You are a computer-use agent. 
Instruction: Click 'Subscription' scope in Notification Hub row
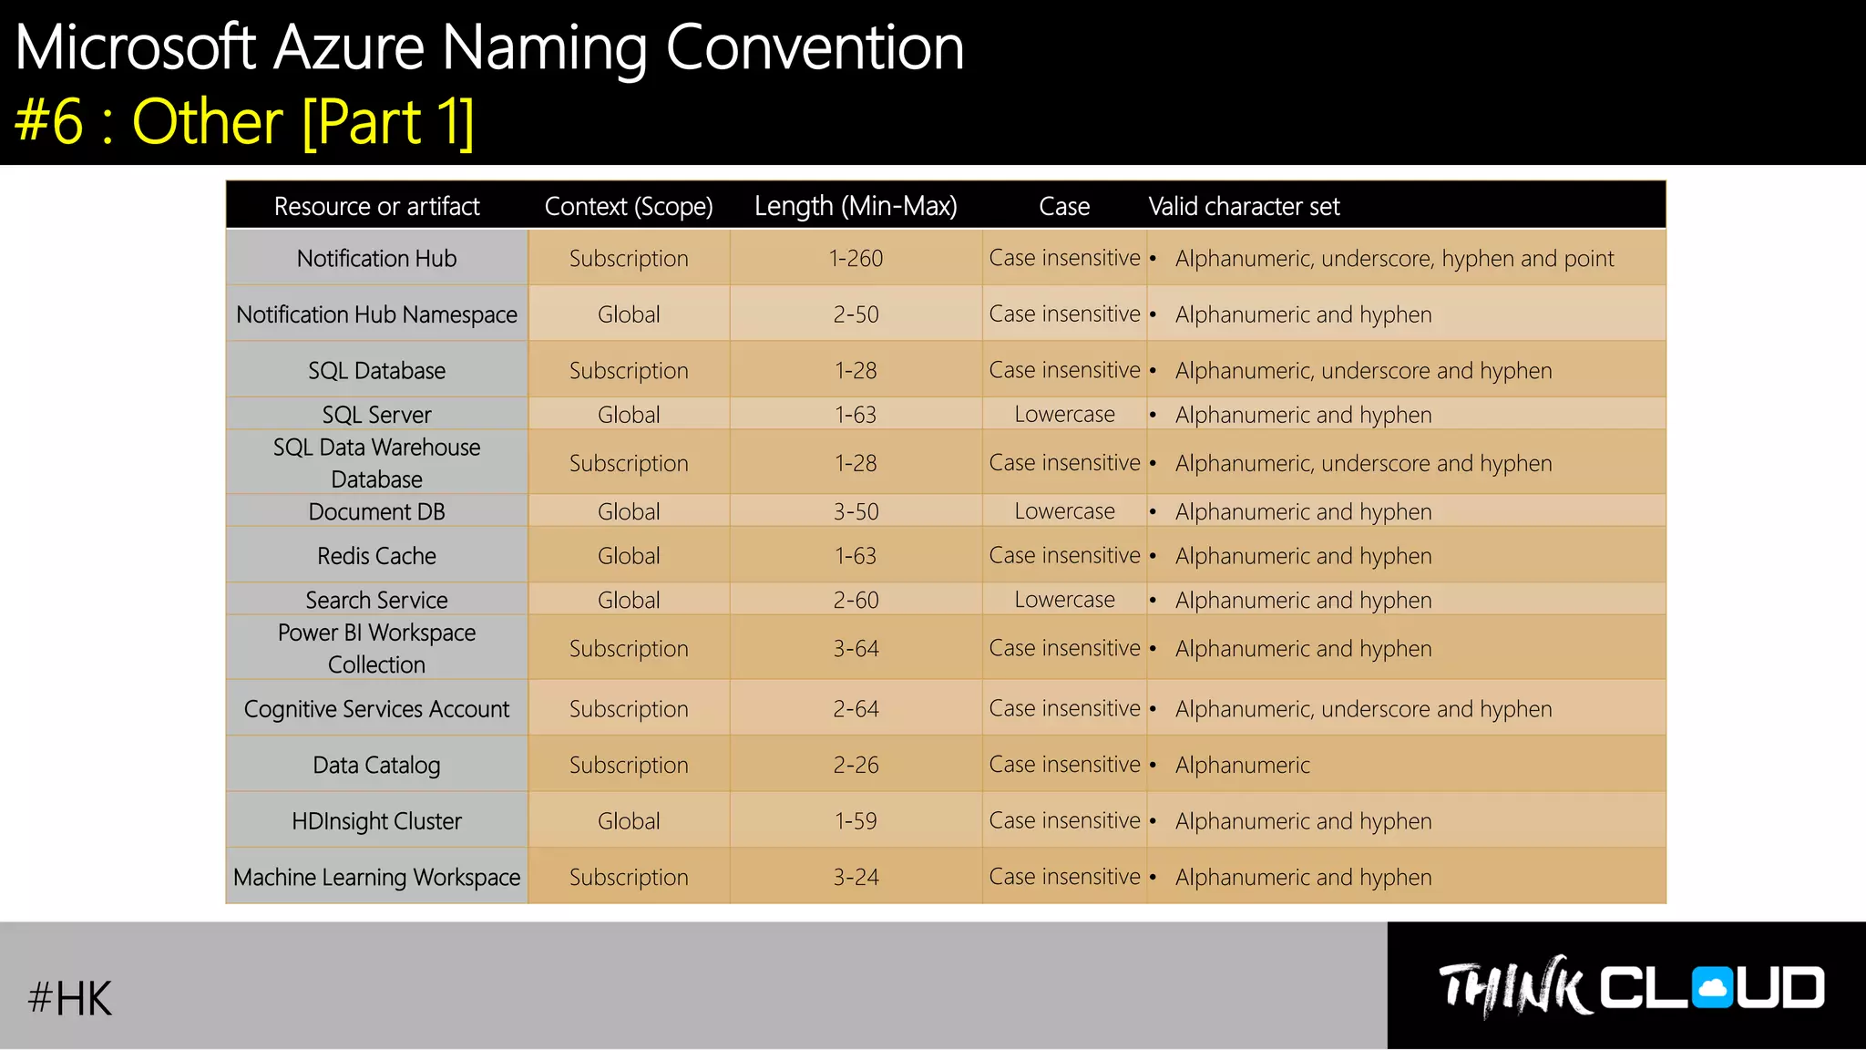click(629, 259)
